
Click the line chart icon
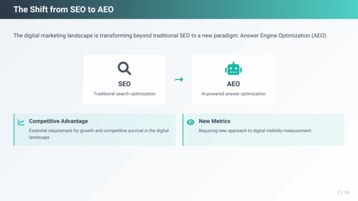pyautogui.click(x=21, y=122)
